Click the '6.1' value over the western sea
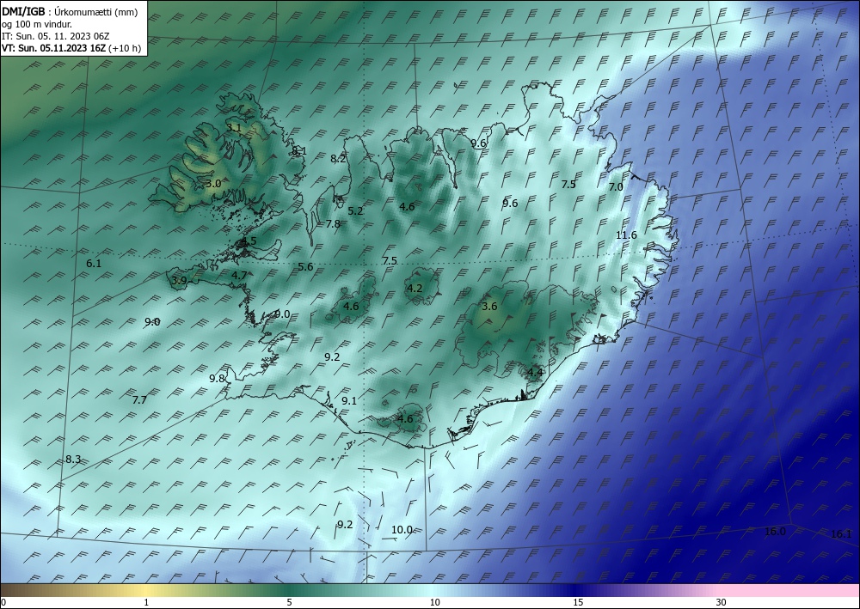Screen dimensions: 860x609 click(x=94, y=264)
